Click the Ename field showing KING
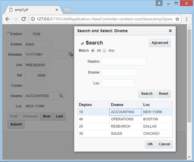Screen dimensions: 194x162 (x=38, y=44)
